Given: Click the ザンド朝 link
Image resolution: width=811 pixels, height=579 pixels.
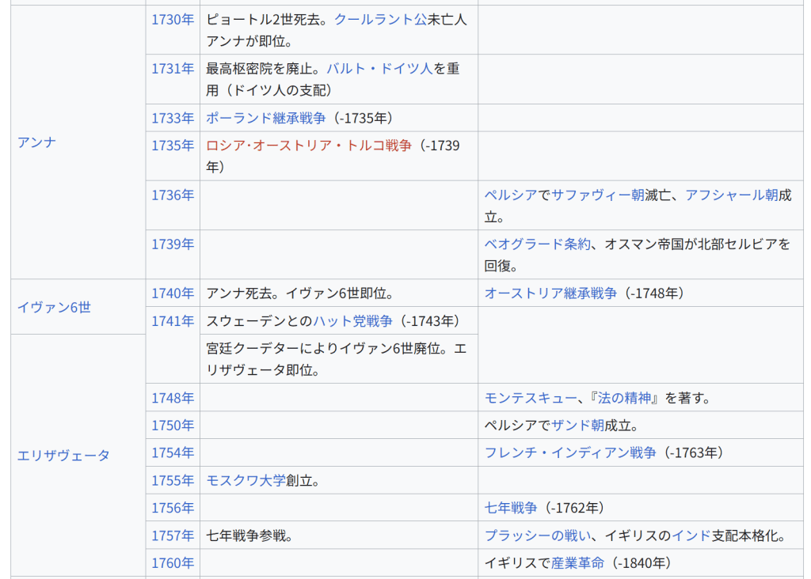Looking at the screenshot, I should pyautogui.click(x=577, y=426).
